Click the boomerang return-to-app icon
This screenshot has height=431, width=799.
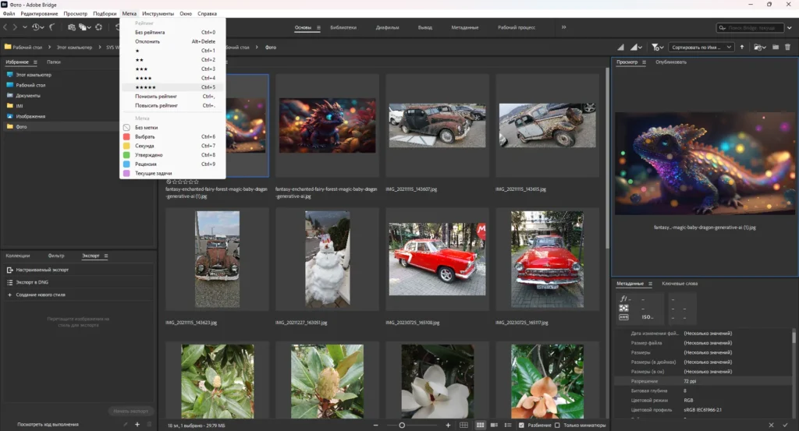pos(52,27)
